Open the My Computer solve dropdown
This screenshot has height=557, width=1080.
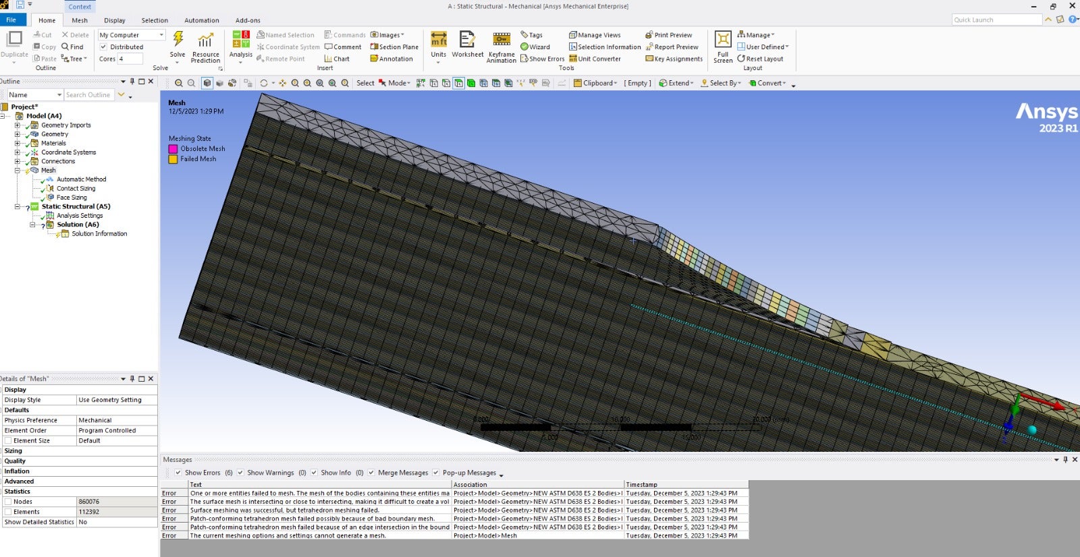132,35
